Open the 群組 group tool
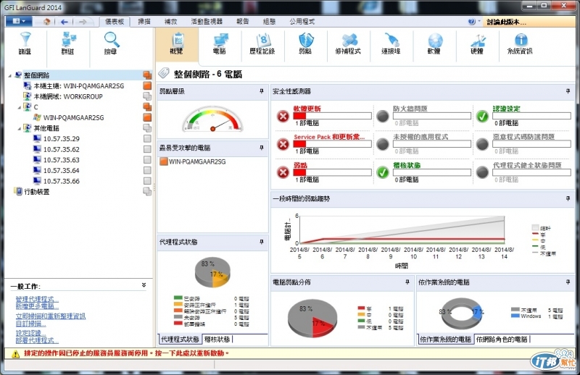The width and height of the screenshot is (580, 375). pyautogui.click(x=68, y=43)
